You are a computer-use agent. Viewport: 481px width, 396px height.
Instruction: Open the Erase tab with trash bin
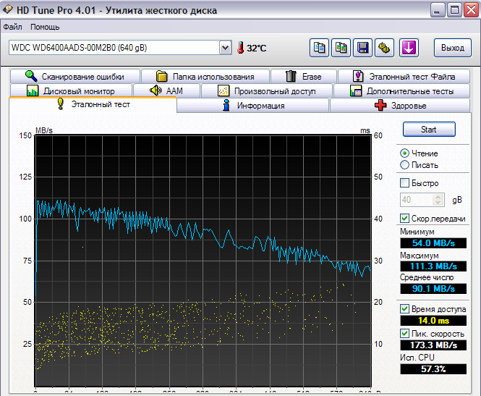(x=303, y=76)
